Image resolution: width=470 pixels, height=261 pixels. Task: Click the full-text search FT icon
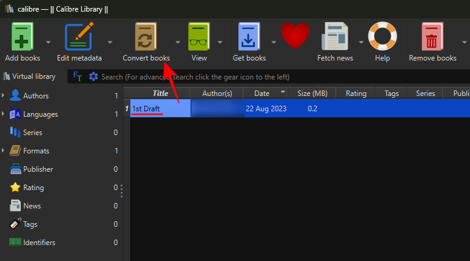point(78,76)
